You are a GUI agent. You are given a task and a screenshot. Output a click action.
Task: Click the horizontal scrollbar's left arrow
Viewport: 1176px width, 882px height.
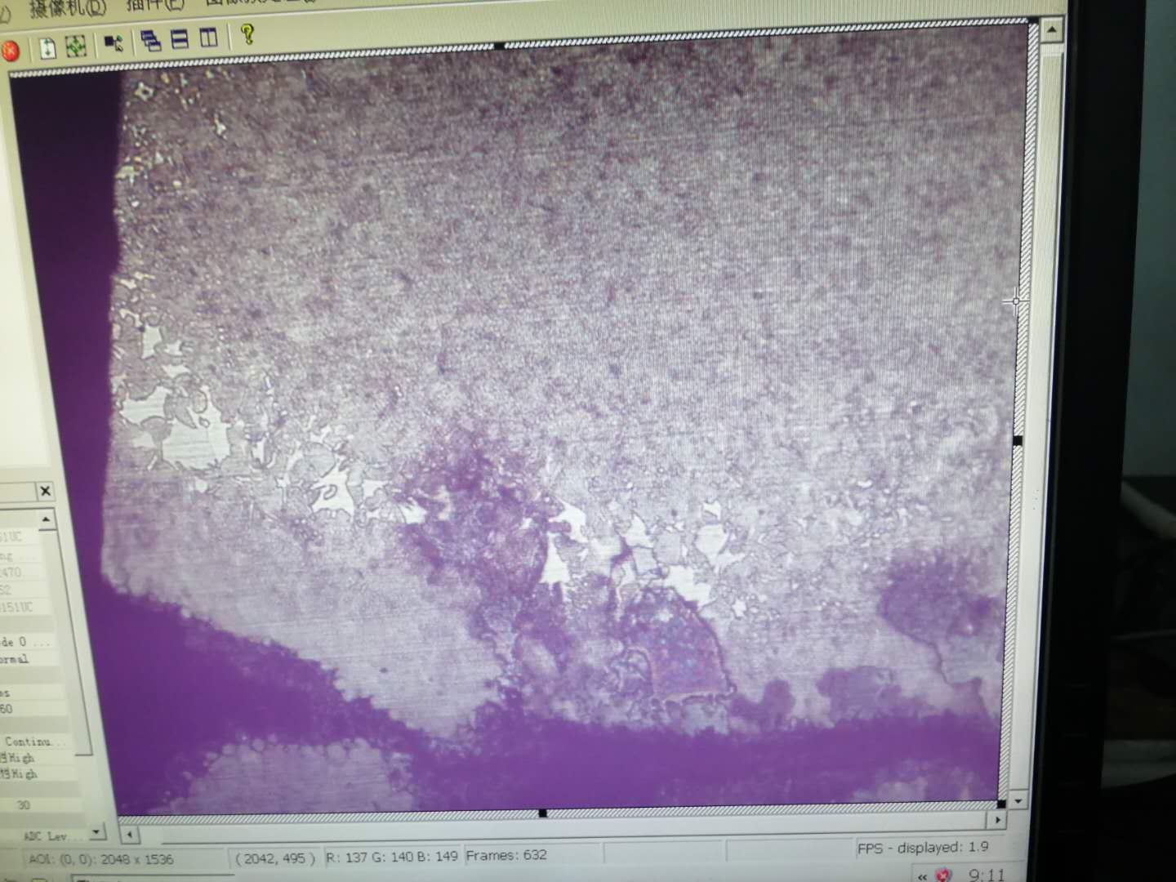point(129,835)
